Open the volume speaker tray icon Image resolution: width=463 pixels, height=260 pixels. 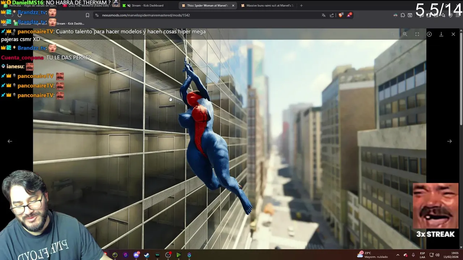[x=437, y=255]
